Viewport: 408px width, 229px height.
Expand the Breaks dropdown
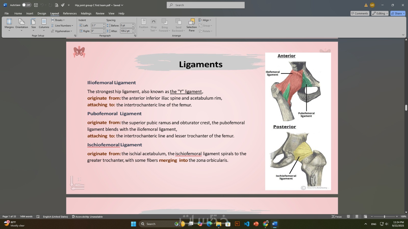coord(58,20)
